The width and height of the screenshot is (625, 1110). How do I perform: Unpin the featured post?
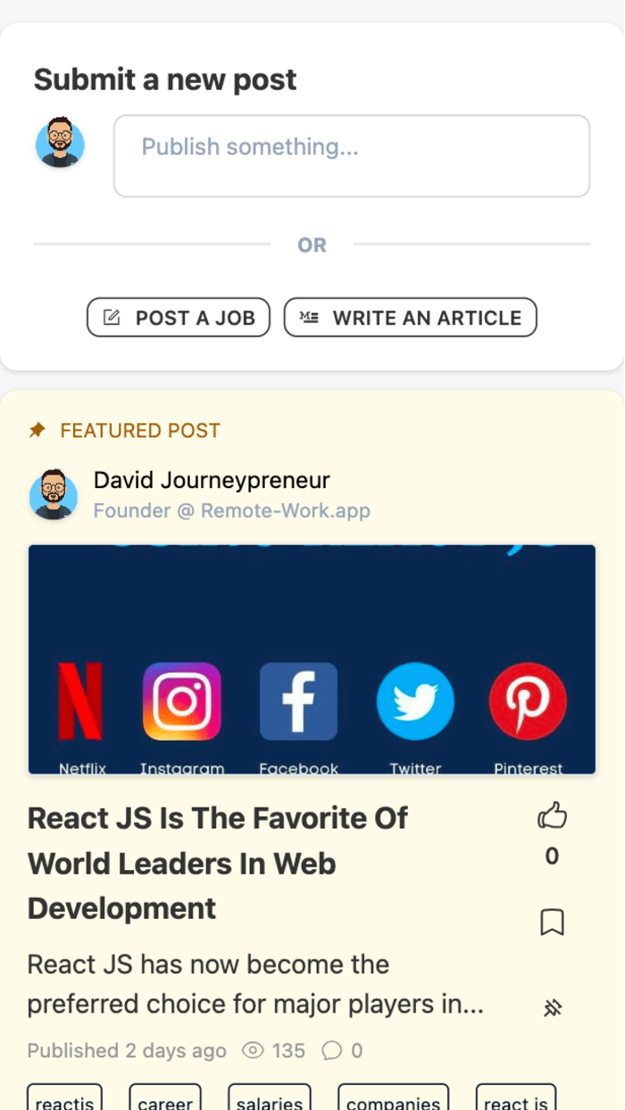click(553, 1006)
